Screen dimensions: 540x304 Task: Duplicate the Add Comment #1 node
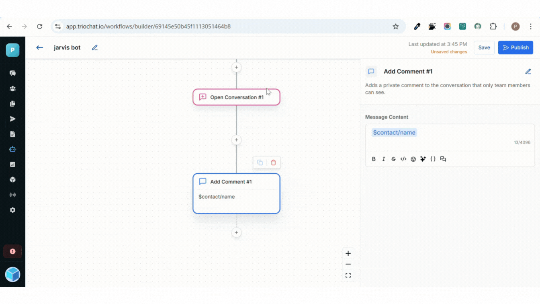[x=260, y=162]
